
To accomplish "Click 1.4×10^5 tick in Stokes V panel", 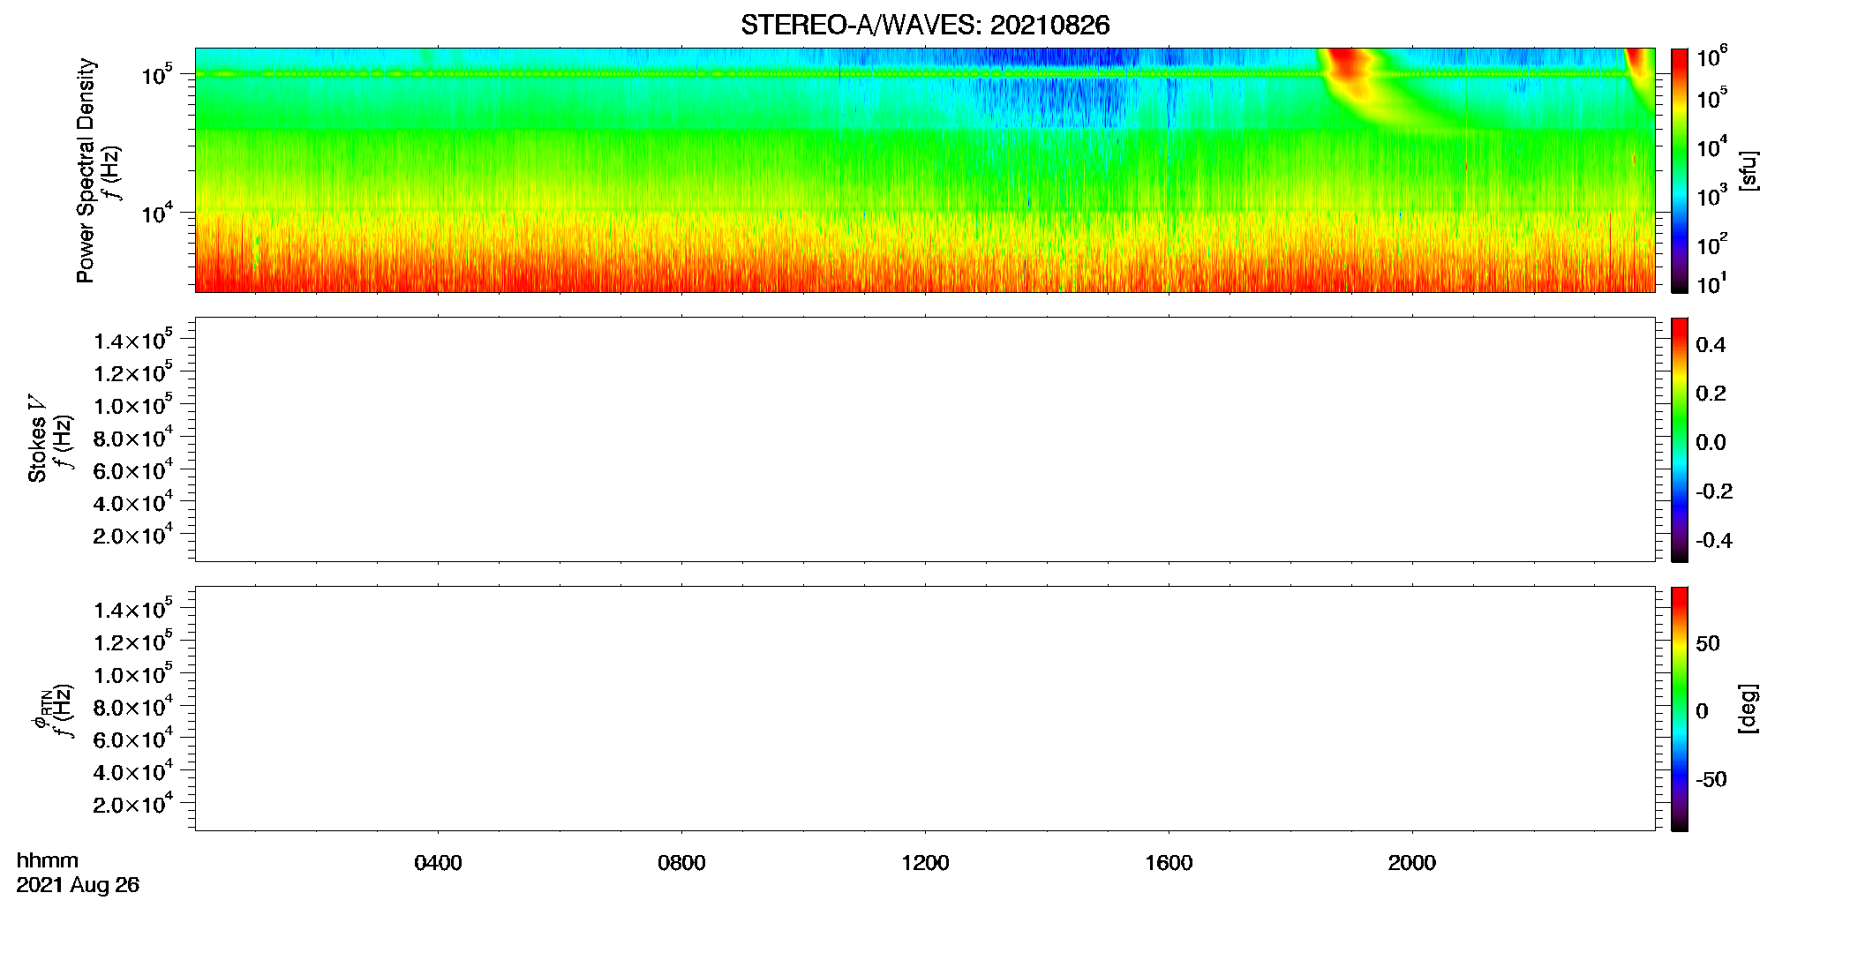I will 132,340.
